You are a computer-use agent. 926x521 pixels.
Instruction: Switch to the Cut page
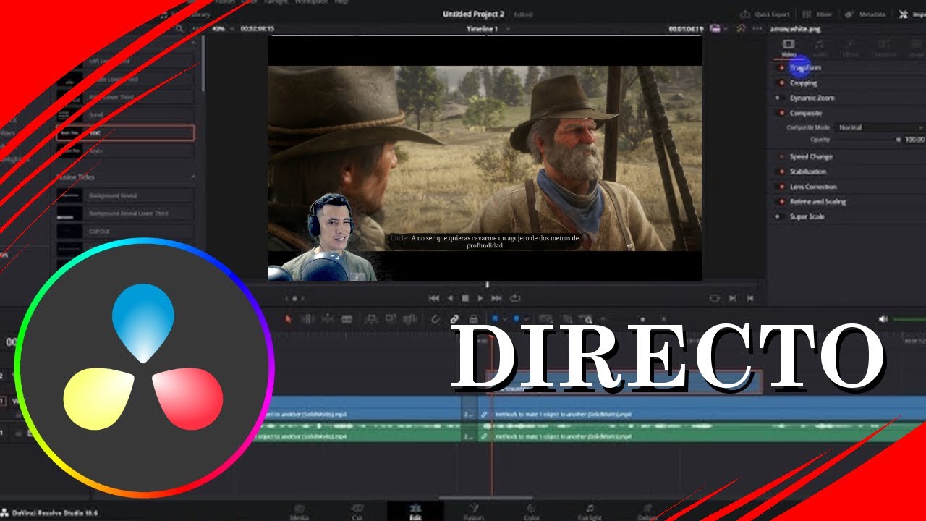pos(357,512)
